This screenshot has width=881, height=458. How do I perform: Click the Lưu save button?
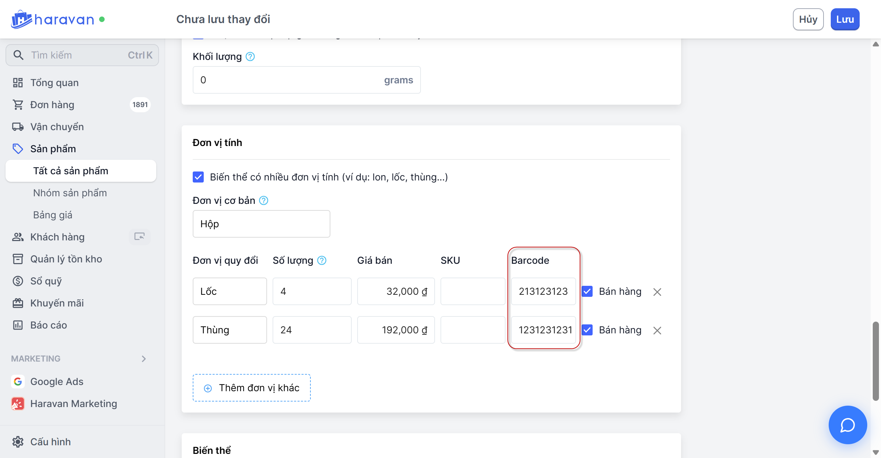845,19
